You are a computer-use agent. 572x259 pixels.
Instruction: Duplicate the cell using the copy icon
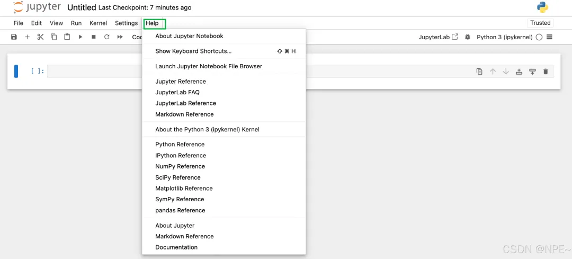479,72
